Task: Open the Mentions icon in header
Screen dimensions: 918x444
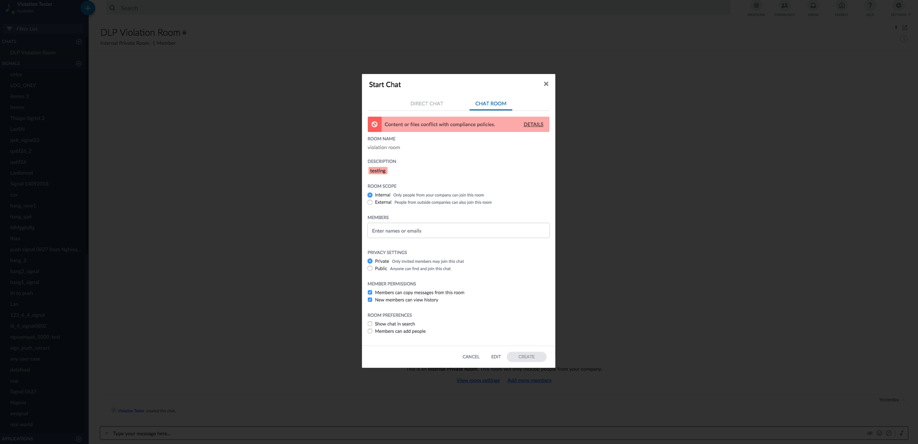Action: tap(756, 6)
